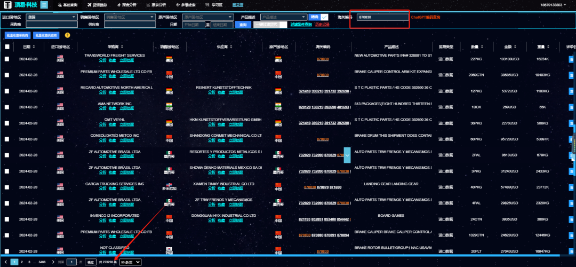Click the India flag in AMA NETWORK sales column
Viewport: 576px width, 267px height.
coord(169,105)
